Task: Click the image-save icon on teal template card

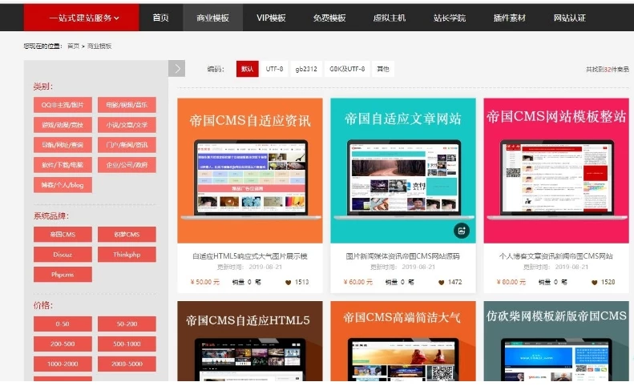Action: [x=461, y=231]
